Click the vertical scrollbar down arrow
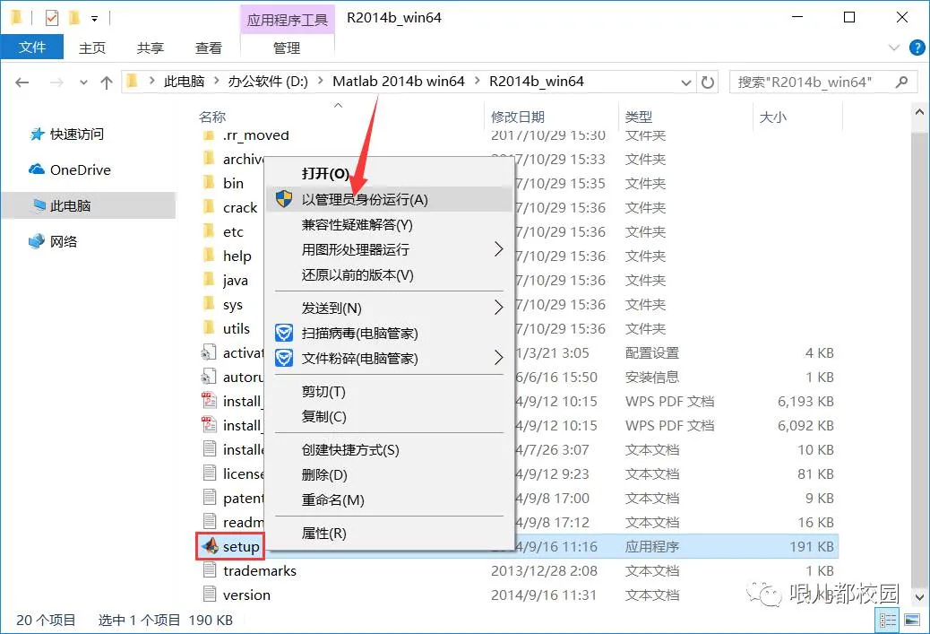This screenshot has height=634, width=930. [919, 597]
